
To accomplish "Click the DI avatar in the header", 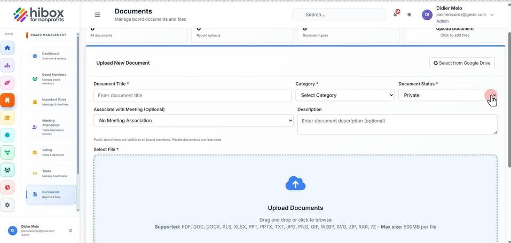I will click(x=427, y=14).
